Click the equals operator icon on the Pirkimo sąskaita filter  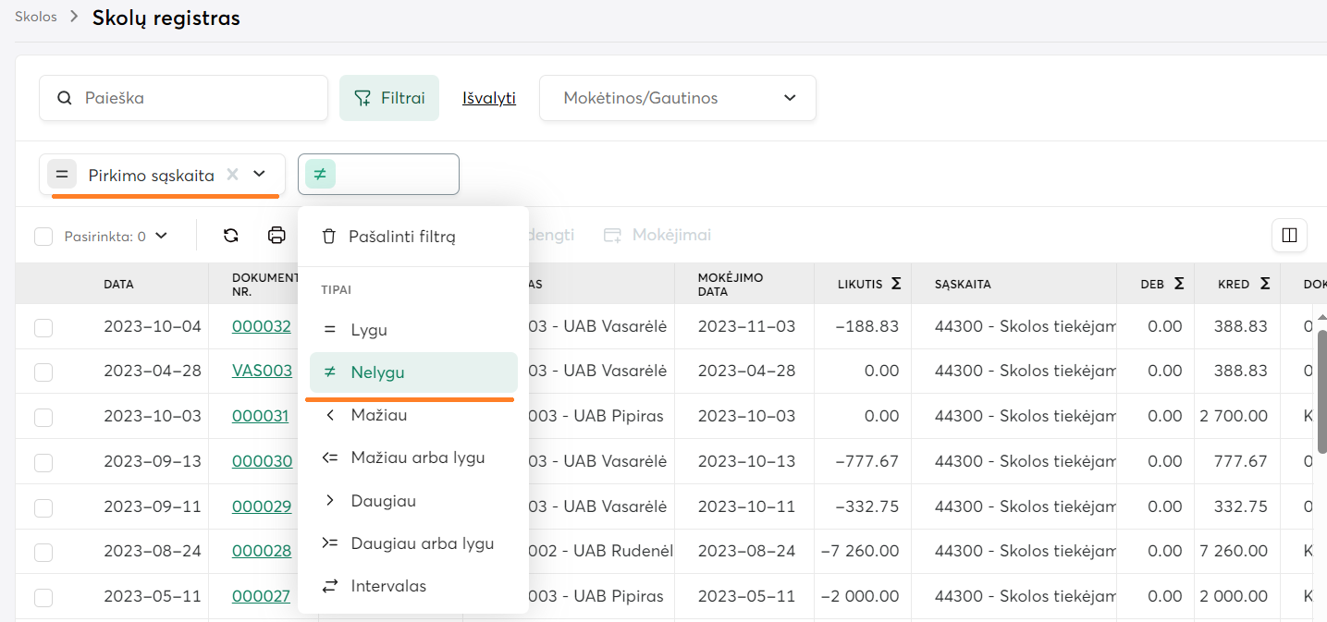click(62, 175)
